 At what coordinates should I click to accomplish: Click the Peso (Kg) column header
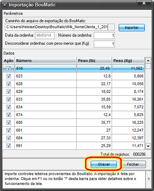(128, 61)
